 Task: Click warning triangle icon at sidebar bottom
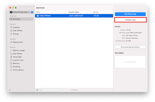pyautogui.click(x=10, y=90)
